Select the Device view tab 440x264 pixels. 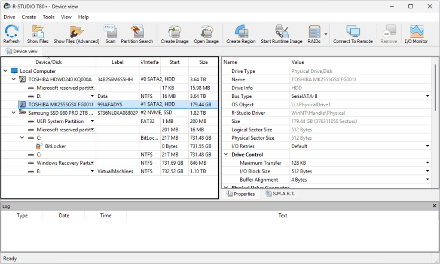(22, 51)
